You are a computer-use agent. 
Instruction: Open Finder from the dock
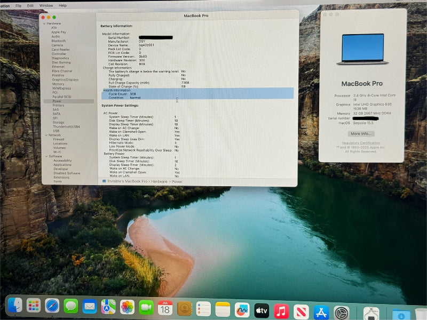pos(15,306)
